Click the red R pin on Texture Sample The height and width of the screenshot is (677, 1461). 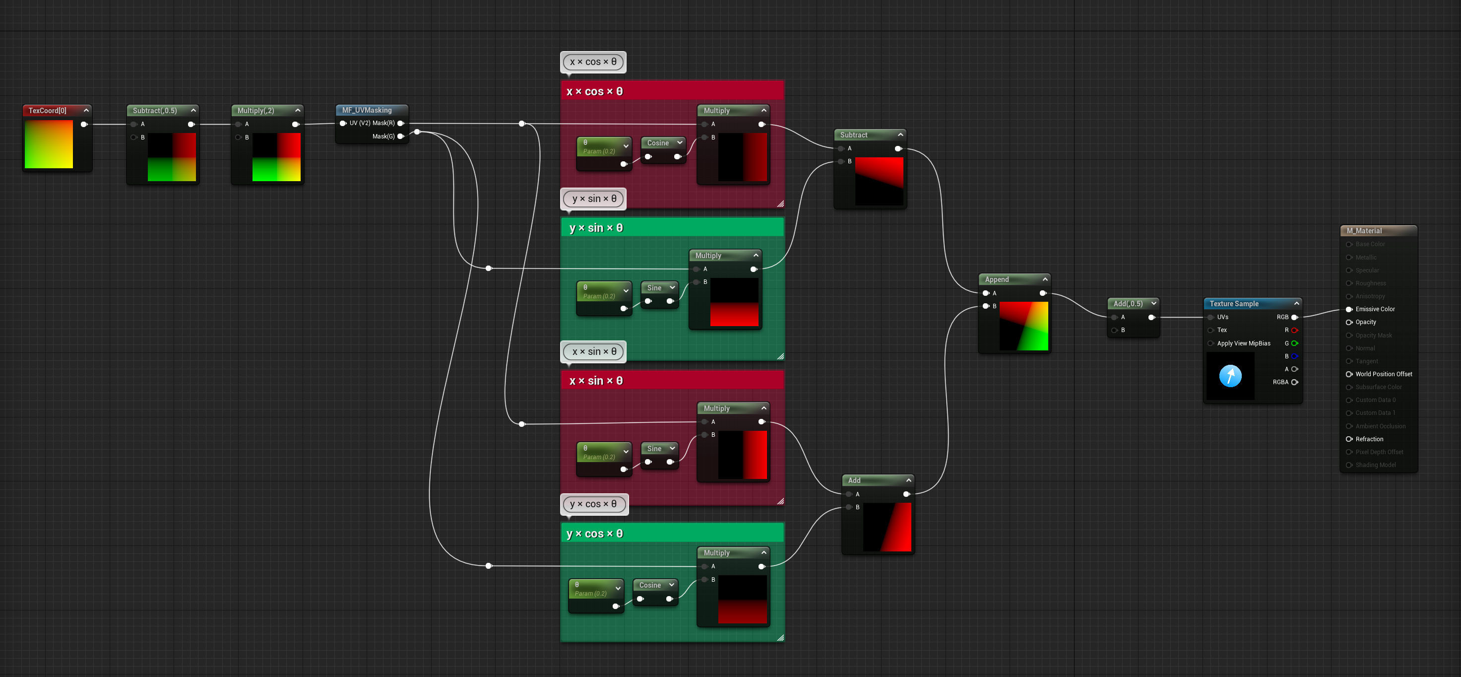1294,330
